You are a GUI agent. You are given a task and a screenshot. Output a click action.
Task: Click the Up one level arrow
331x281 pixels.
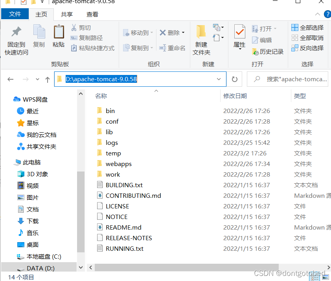tap(48, 79)
